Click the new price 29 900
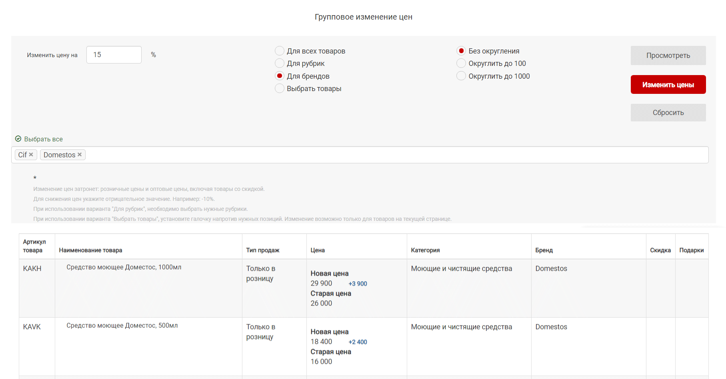726x379 pixels. (321, 283)
